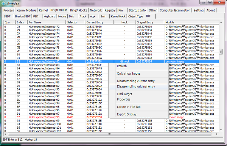Screen dimensions: 227x146
Task: Select the Atapi sub-tab
Action: pos(83,17)
